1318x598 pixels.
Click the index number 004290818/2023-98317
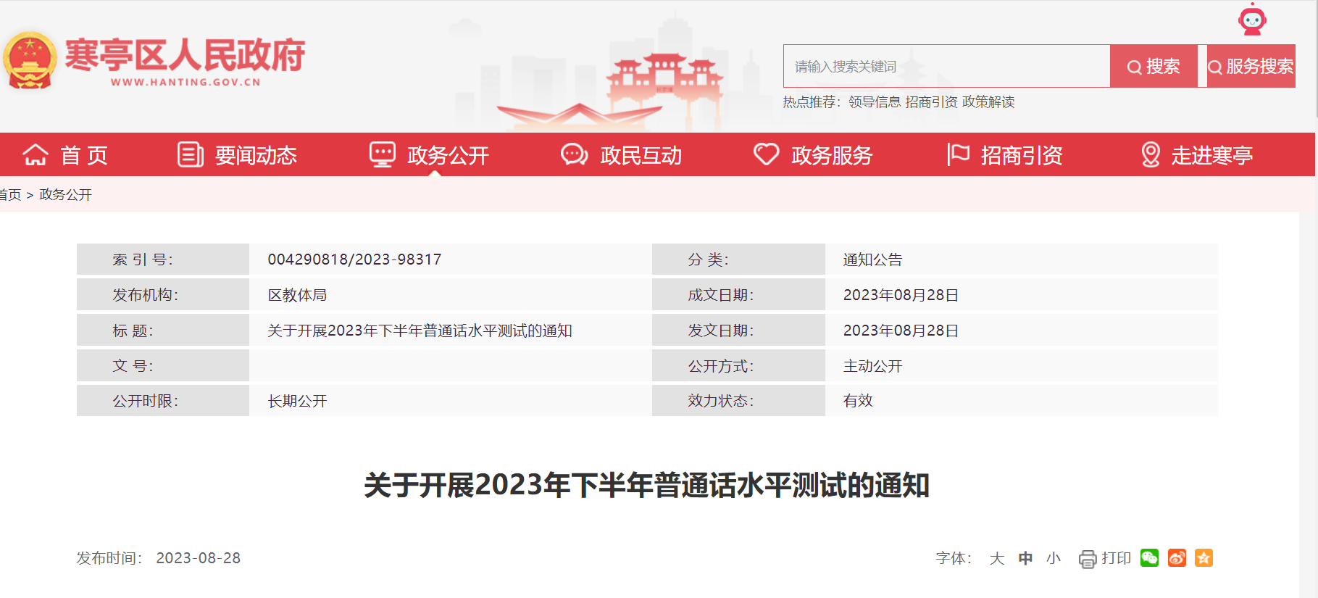pyautogui.click(x=354, y=259)
